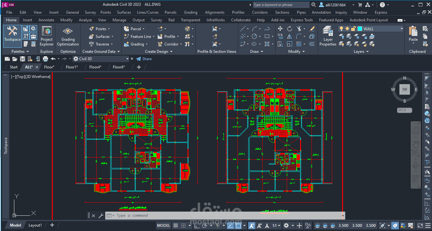
Task: Toggle snap mode in status bar
Action: coord(183,226)
